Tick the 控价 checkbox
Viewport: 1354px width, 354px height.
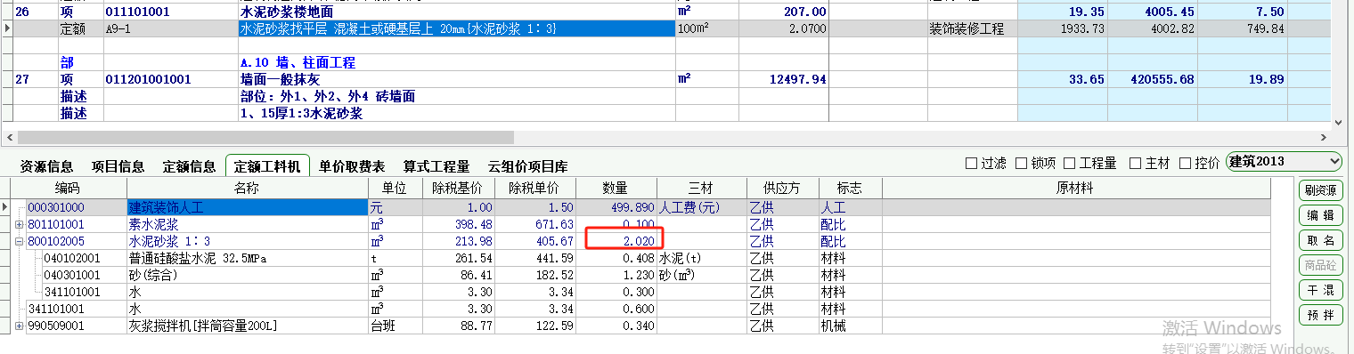click(x=1200, y=163)
